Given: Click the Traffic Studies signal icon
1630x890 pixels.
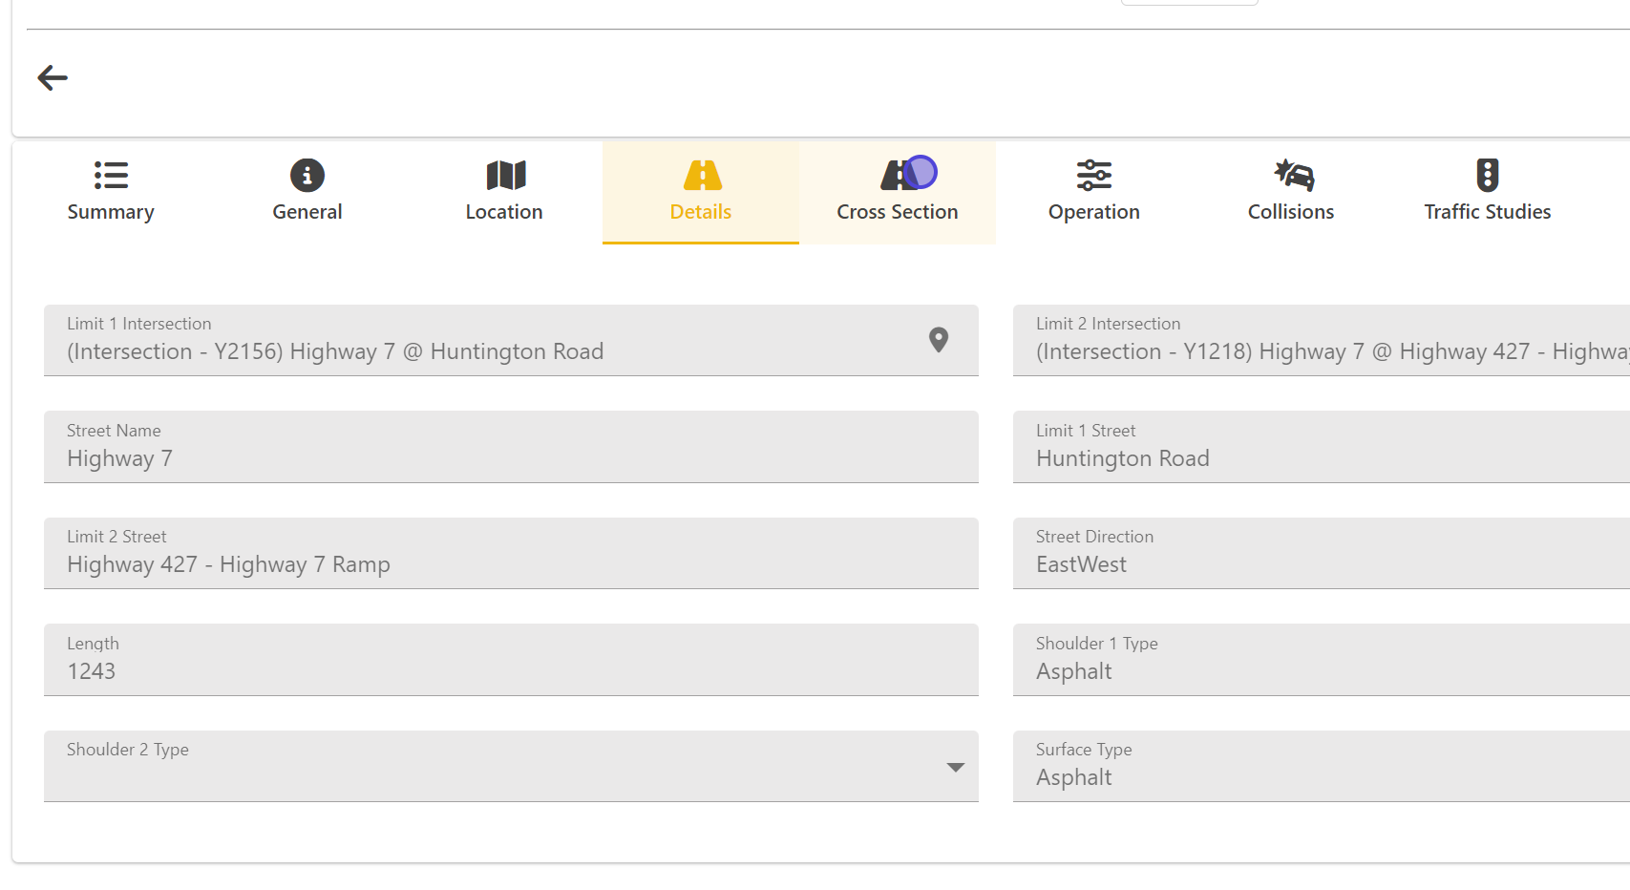Looking at the screenshot, I should 1487,176.
